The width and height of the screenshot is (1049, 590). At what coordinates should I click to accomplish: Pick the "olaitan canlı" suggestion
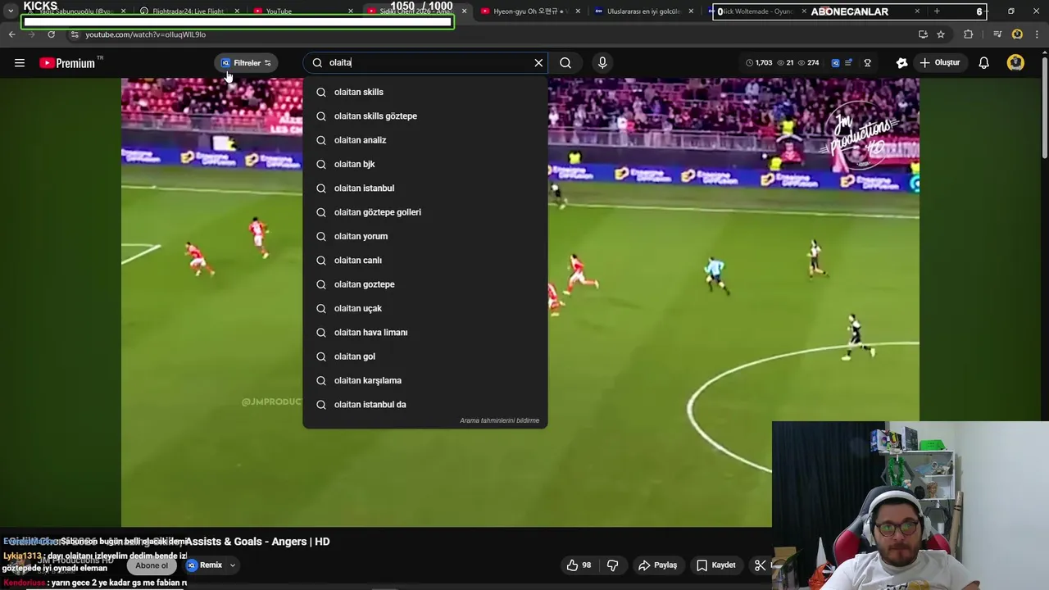point(425,261)
